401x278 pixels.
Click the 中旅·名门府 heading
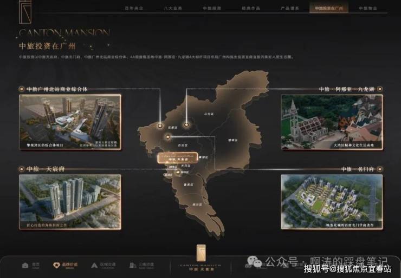[358, 169]
